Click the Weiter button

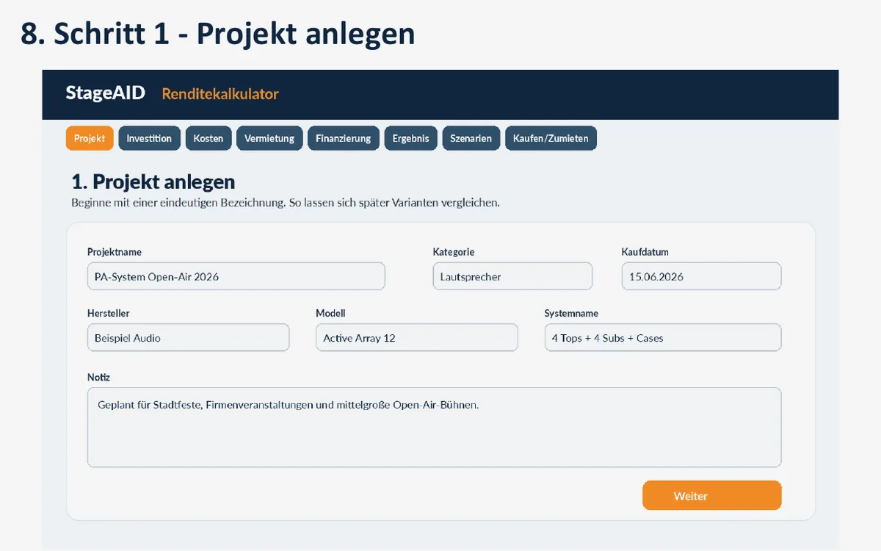(712, 496)
